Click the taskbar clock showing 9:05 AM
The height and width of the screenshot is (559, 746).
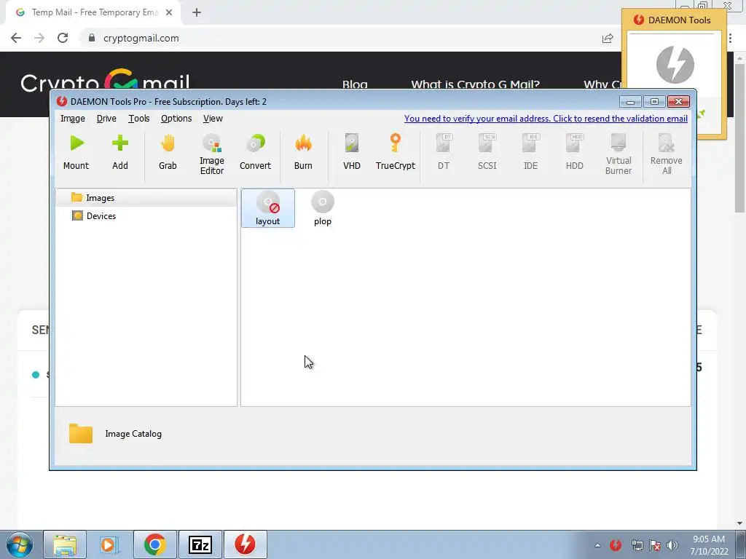[x=710, y=545]
